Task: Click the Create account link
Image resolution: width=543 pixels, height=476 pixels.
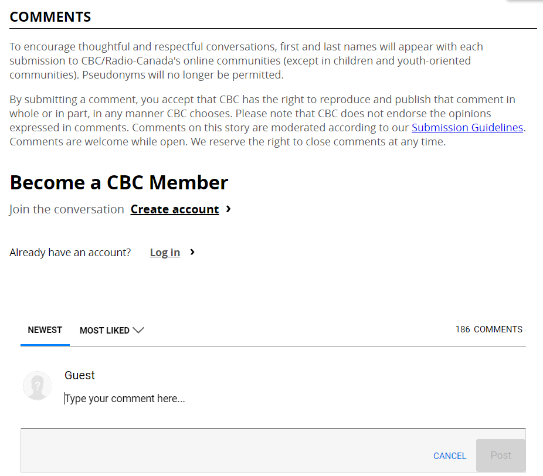Action: click(x=175, y=209)
